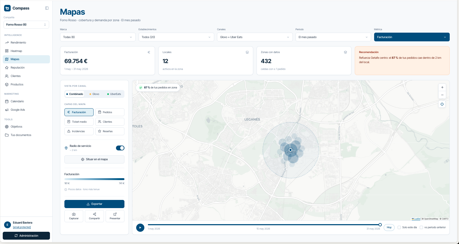The width and height of the screenshot is (459, 244).
Task: Open the Periodo dropdown El mes pasado
Action: point(333,37)
